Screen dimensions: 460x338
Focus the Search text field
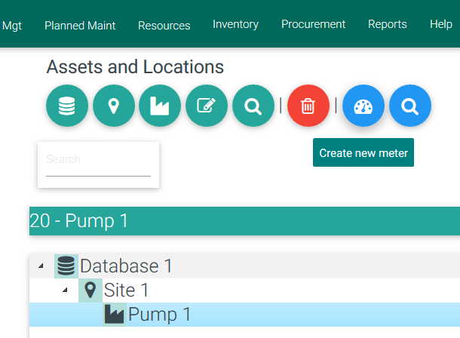coord(98,160)
